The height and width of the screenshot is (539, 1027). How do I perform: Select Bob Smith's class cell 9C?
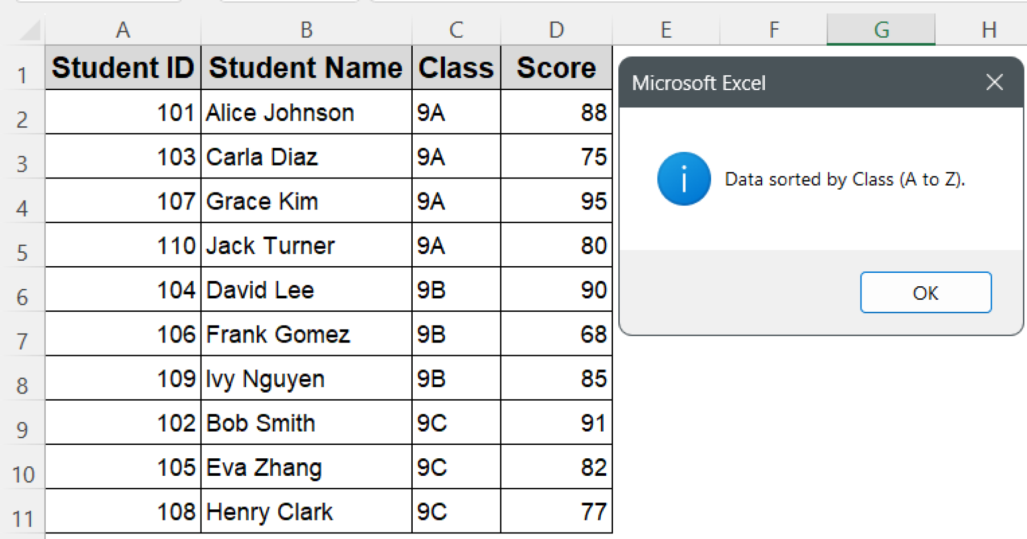click(x=456, y=423)
